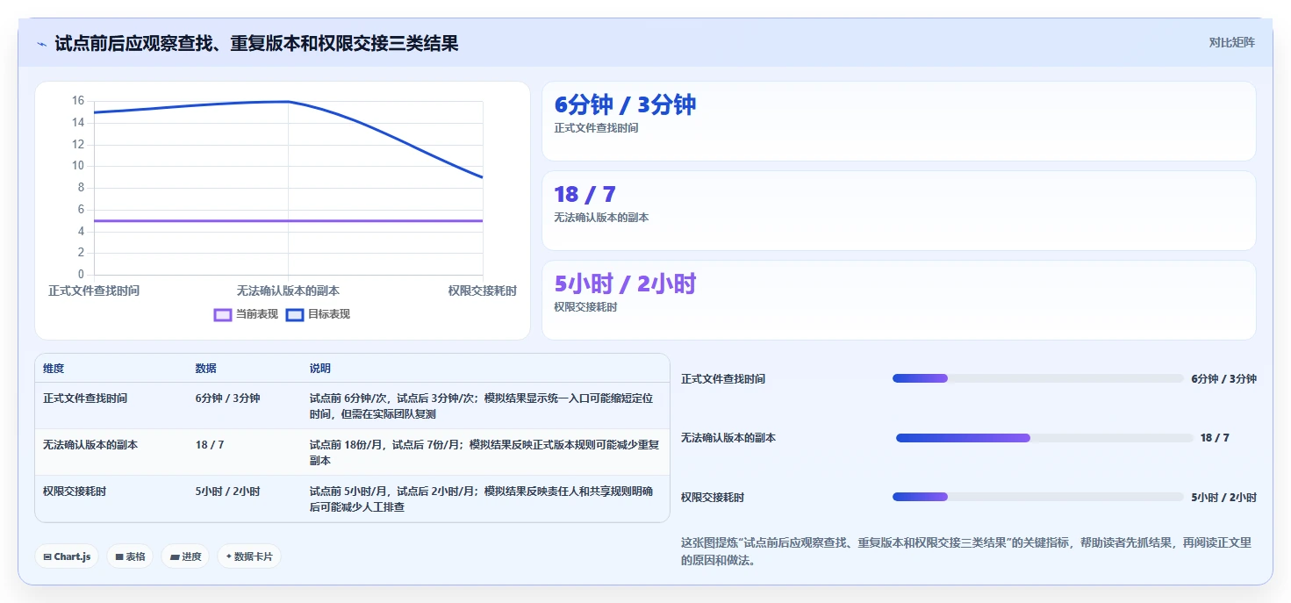
Task: Open the 5小时 / 2小时 data card
Action: [x=899, y=300]
